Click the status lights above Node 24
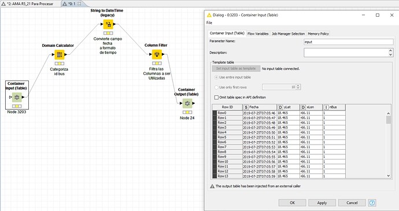 187,112
